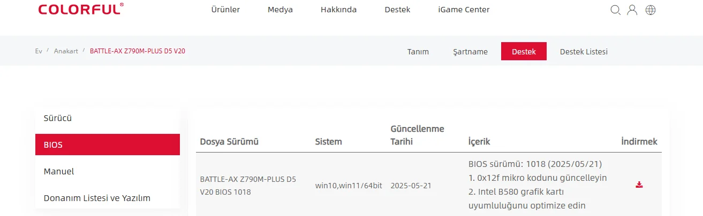Click the Ev breadcrumb link
Image resolution: width=703 pixels, height=216 pixels.
coord(39,51)
